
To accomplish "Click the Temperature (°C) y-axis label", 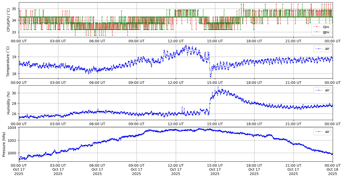I will pyautogui.click(x=8, y=61).
